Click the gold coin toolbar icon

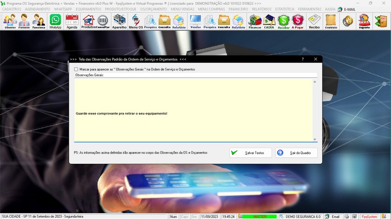coord(348,21)
